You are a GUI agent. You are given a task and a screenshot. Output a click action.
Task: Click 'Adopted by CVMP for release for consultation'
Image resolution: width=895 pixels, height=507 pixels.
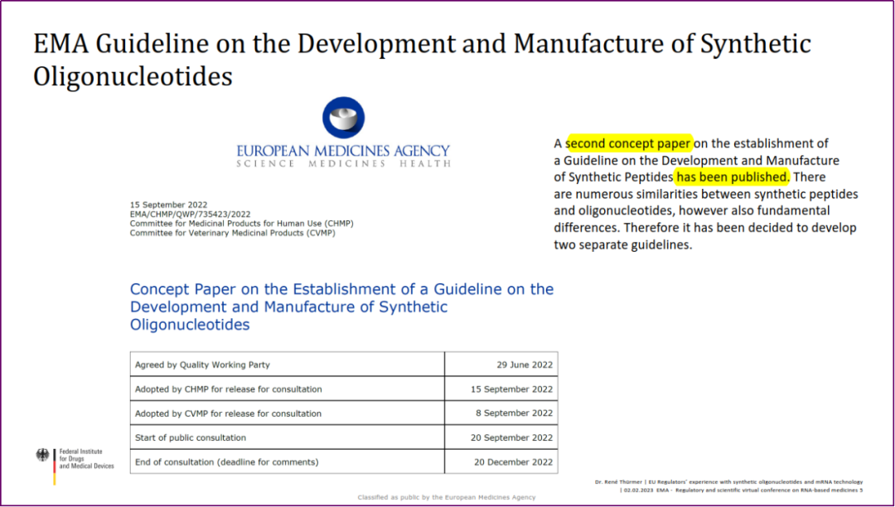click(x=287, y=413)
